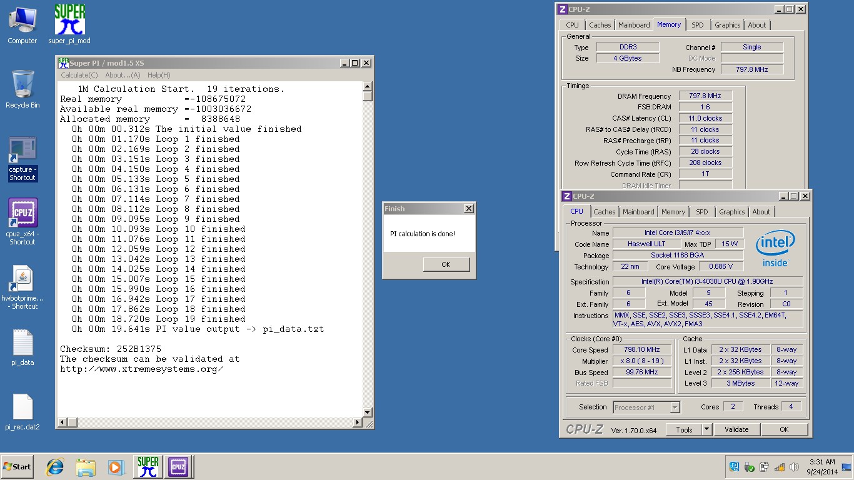Open the Calculate(C) menu in Super PI
This screenshot has height=480, width=854.
[79, 75]
